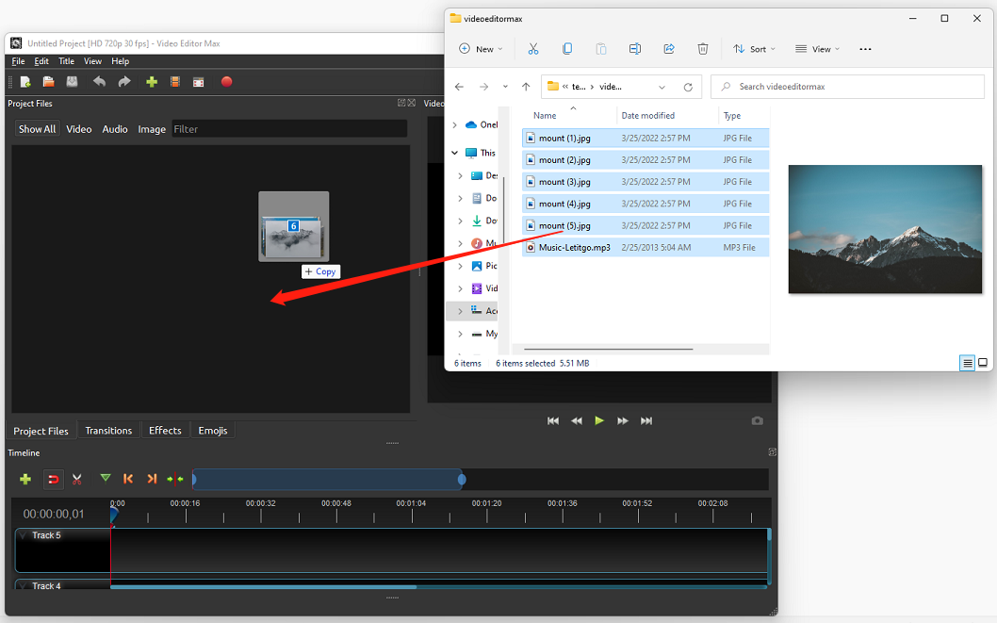This screenshot has height=623, width=997.
Task: Click the Redo arrow icon
Action: (123, 82)
